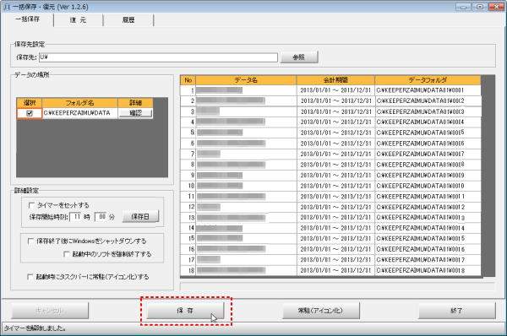Click the 詳細 column header
507x336 pixels.
click(135, 103)
